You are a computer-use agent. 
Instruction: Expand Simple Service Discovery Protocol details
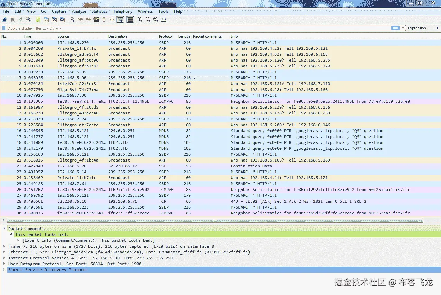4,270
